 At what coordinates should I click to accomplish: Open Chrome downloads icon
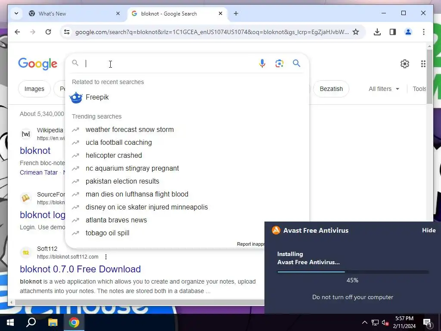377,32
